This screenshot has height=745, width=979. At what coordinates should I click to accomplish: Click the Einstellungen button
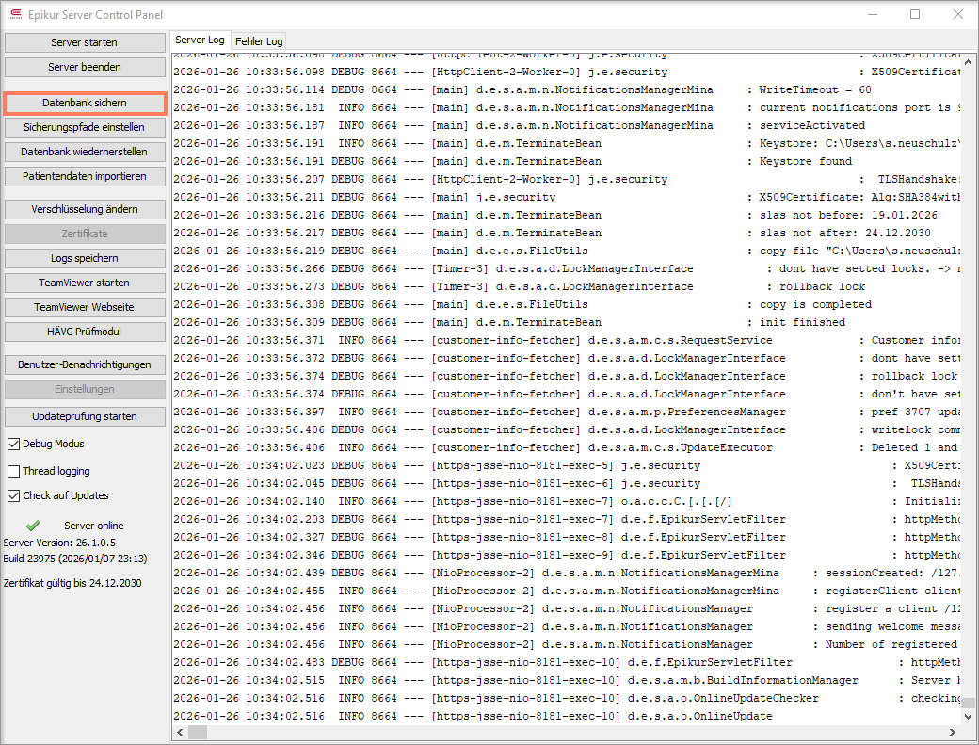point(85,389)
